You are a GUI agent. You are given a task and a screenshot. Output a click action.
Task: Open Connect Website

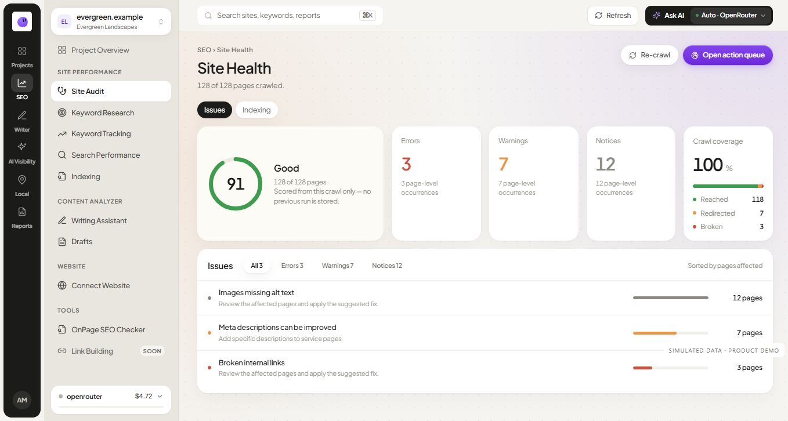(111, 285)
